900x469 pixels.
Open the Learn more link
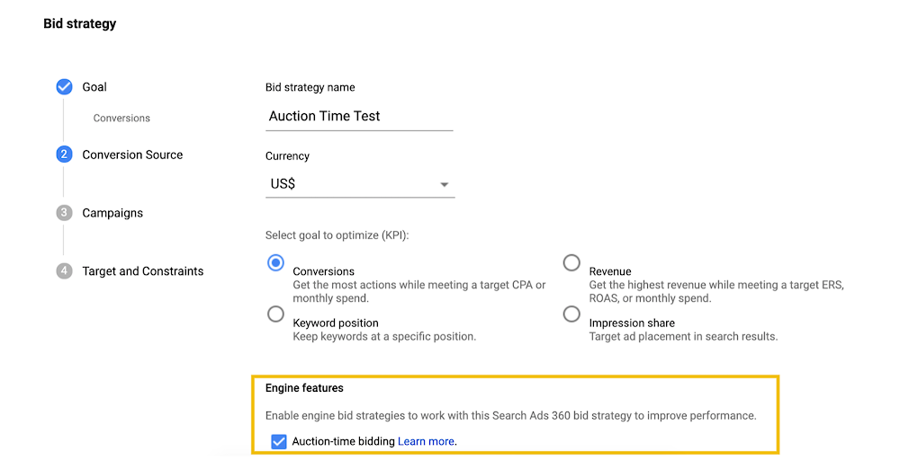tap(426, 441)
